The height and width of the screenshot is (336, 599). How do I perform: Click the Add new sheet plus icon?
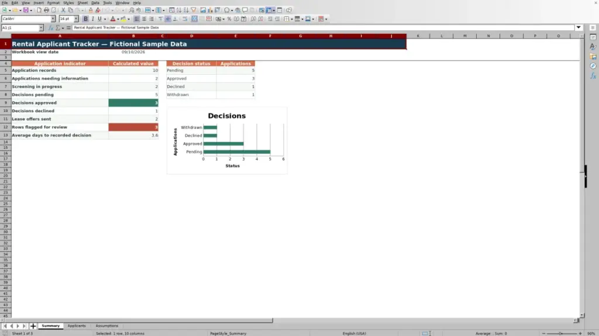click(x=33, y=326)
